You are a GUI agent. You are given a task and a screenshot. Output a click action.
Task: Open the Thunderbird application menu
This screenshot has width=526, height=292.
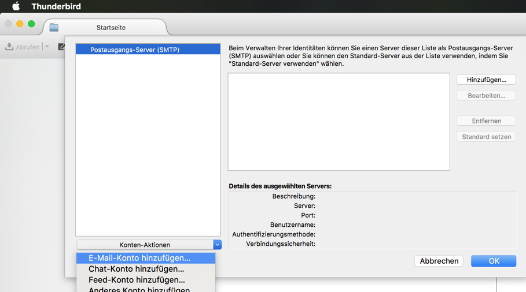click(x=56, y=6)
